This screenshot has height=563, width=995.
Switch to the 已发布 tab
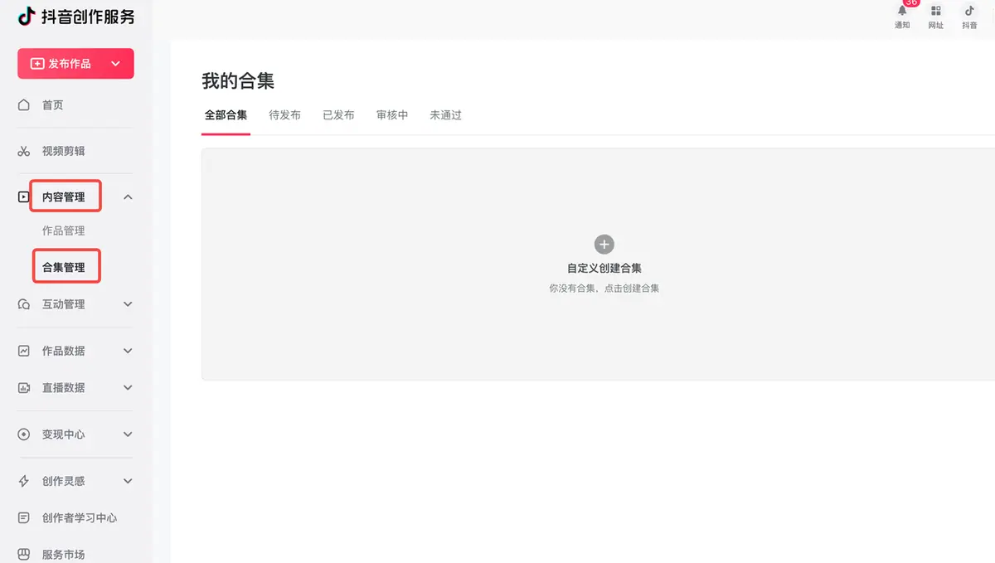point(338,115)
